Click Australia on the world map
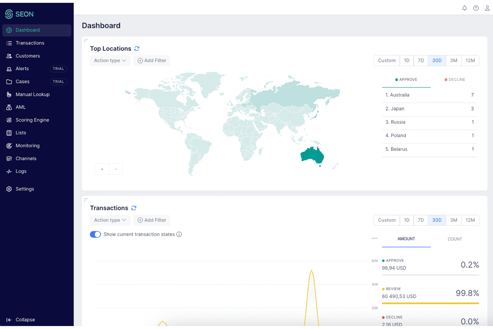The height and width of the screenshot is (329, 493). coord(311,155)
